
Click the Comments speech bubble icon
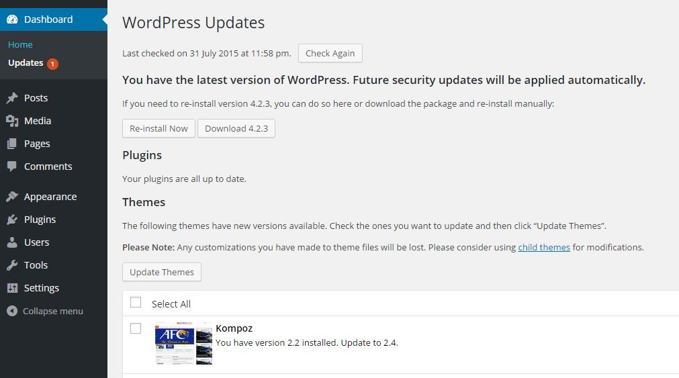click(x=12, y=167)
